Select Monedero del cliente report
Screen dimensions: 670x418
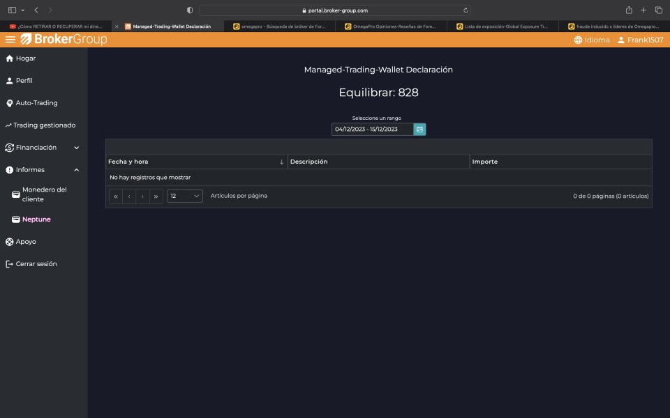tap(44, 194)
